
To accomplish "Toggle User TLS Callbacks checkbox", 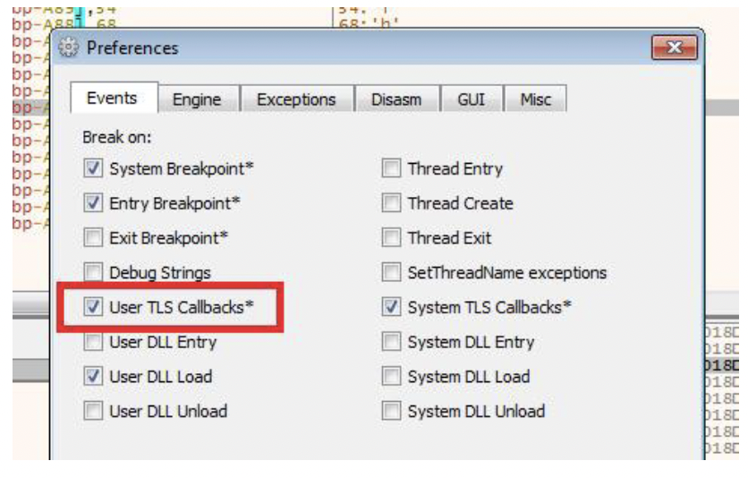I will click(x=93, y=307).
